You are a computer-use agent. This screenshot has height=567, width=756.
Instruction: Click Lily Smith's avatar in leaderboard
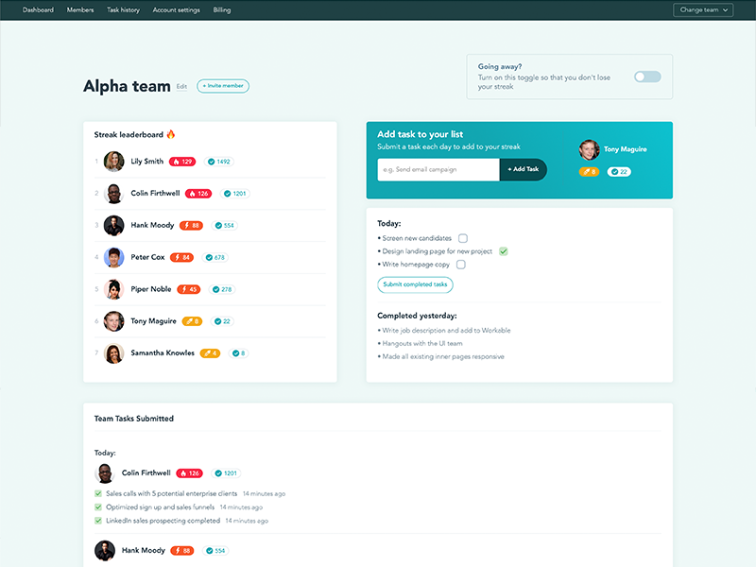coord(113,162)
